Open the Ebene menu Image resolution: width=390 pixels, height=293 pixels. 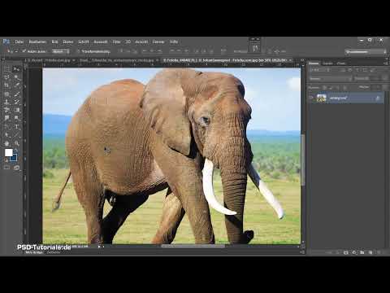[x=67, y=42]
